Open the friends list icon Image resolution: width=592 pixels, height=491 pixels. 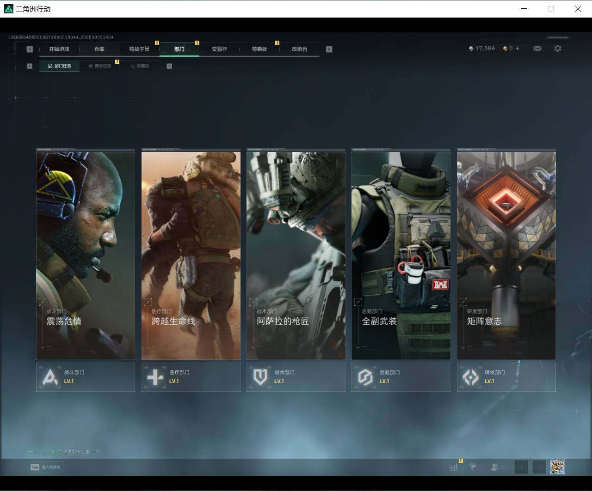click(x=497, y=467)
